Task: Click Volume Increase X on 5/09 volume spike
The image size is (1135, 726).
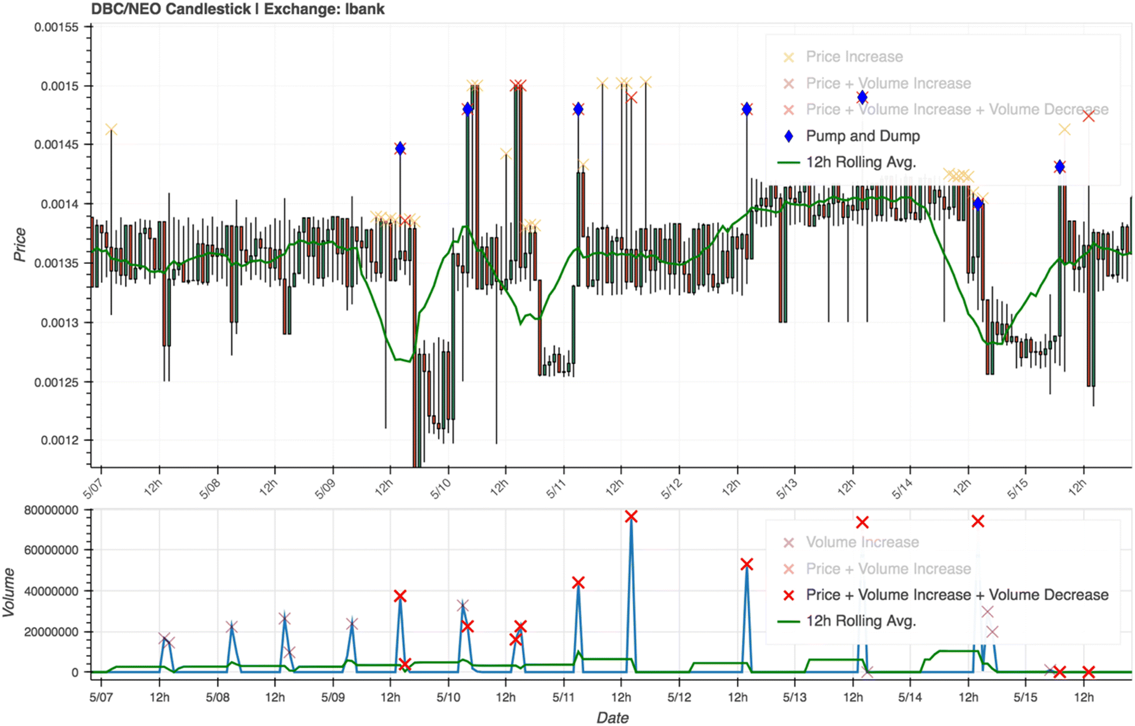Action: point(352,624)
